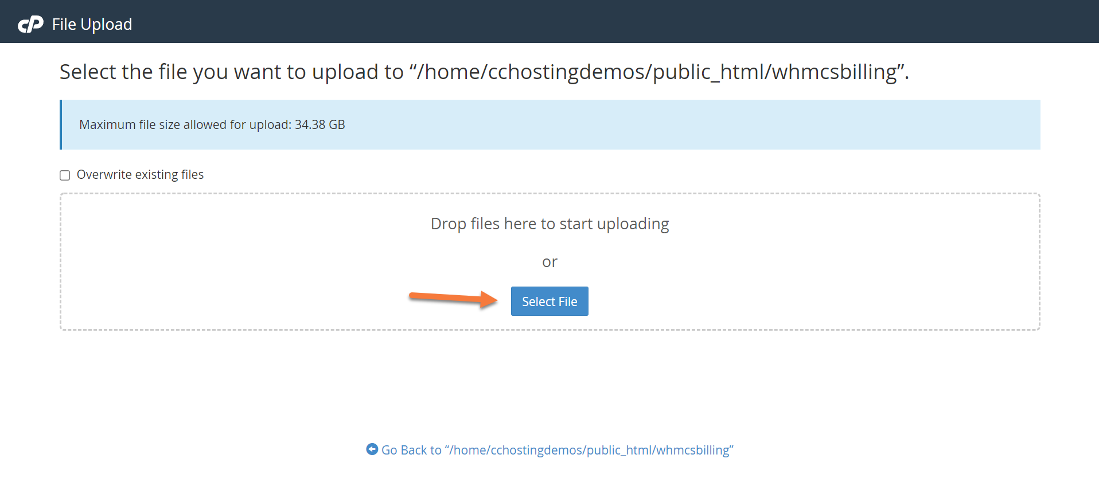Click "Drop files here to start uploading" text
The height and width of the screenshot is (478, 1099).
point(549,224)
